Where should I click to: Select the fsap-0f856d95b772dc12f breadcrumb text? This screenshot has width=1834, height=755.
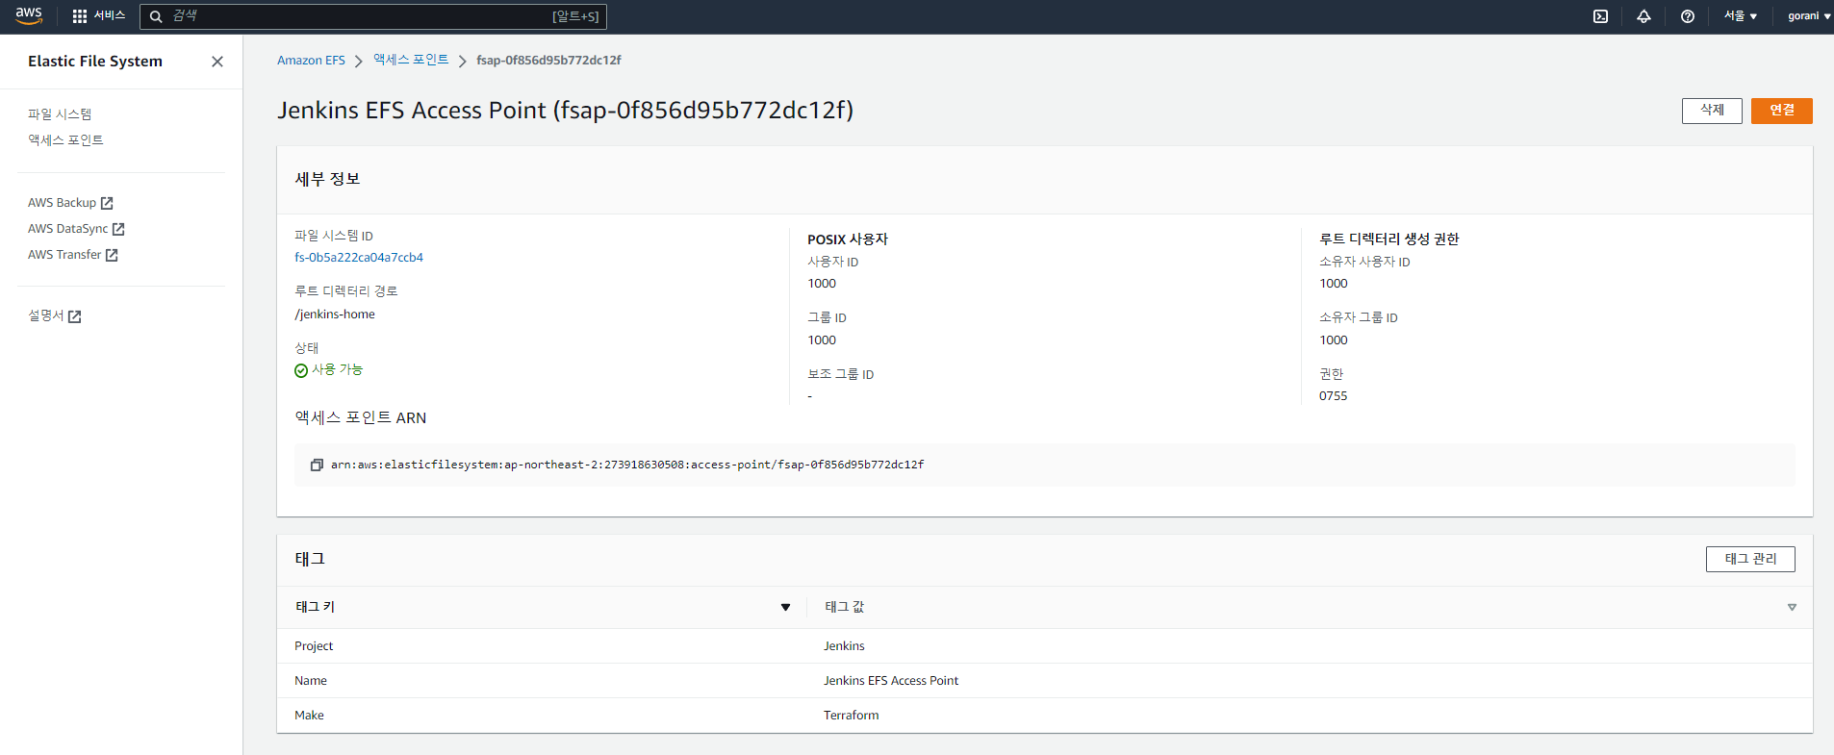pyautogui.click(x=548, y=61)
